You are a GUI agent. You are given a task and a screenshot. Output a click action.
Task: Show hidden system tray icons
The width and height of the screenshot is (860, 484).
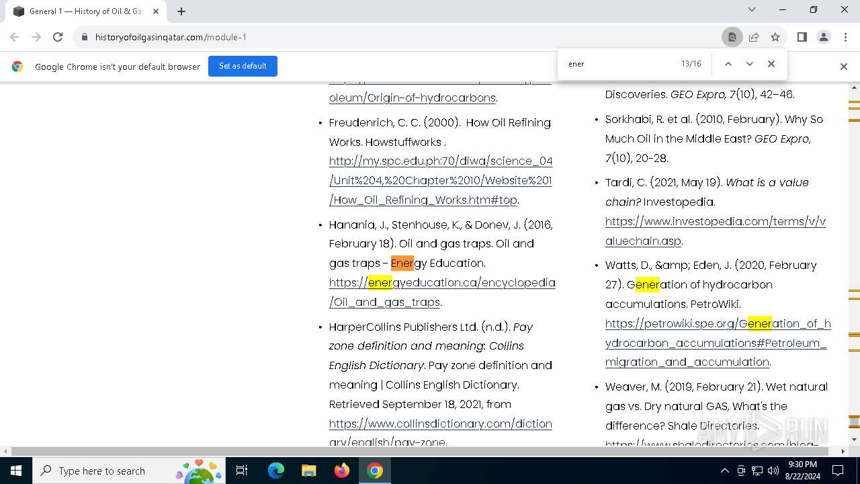(x=724, y=471)
